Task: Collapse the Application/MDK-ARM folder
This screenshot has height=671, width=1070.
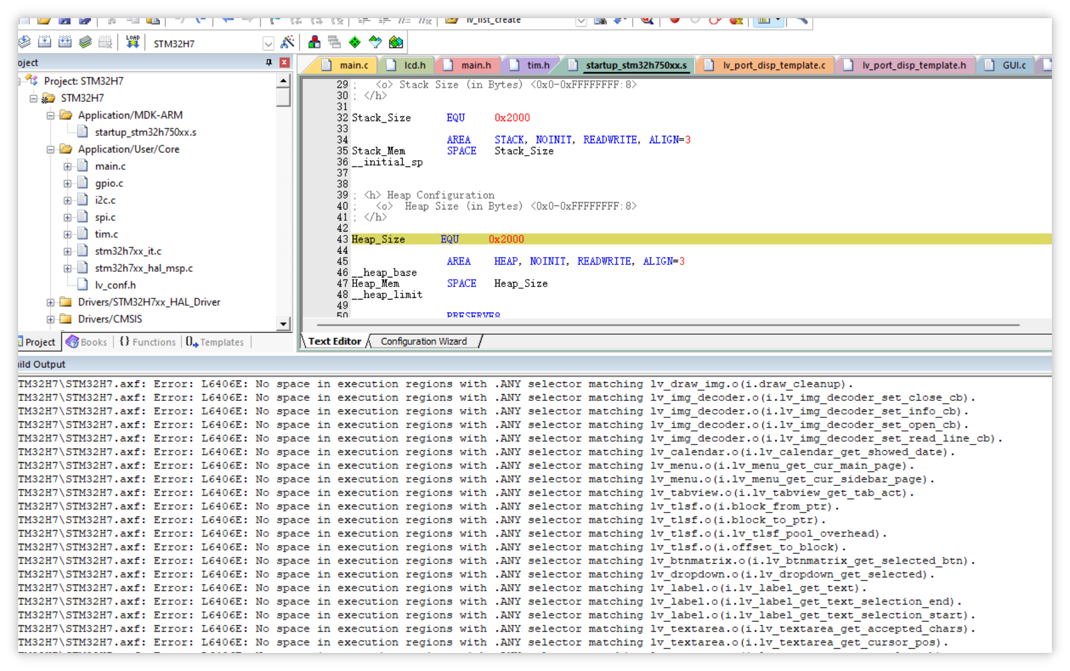Action: coord(50,116)
